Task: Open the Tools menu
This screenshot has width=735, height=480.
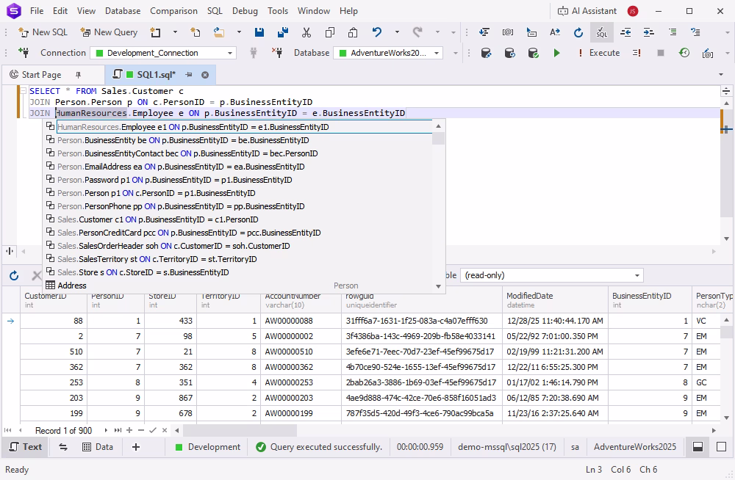Action: coord(278,11)
